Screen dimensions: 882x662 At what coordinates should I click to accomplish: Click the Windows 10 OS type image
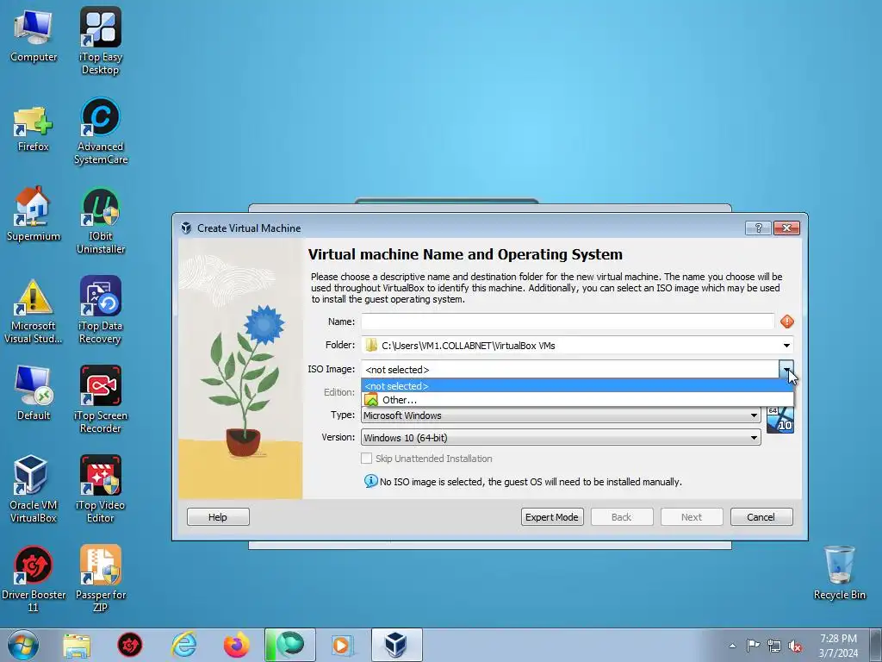[780, 421]
